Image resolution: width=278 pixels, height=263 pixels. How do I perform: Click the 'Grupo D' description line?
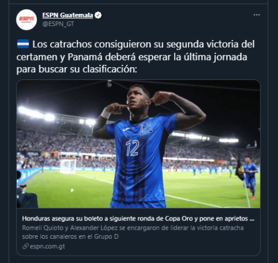[x=70, y=236]
